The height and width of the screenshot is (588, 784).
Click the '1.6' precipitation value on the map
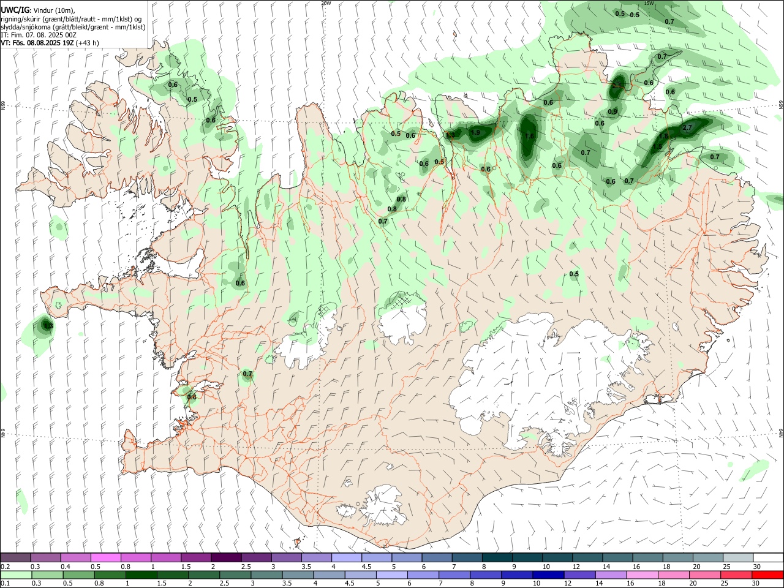pyautogui.click(x=530, y=136)
